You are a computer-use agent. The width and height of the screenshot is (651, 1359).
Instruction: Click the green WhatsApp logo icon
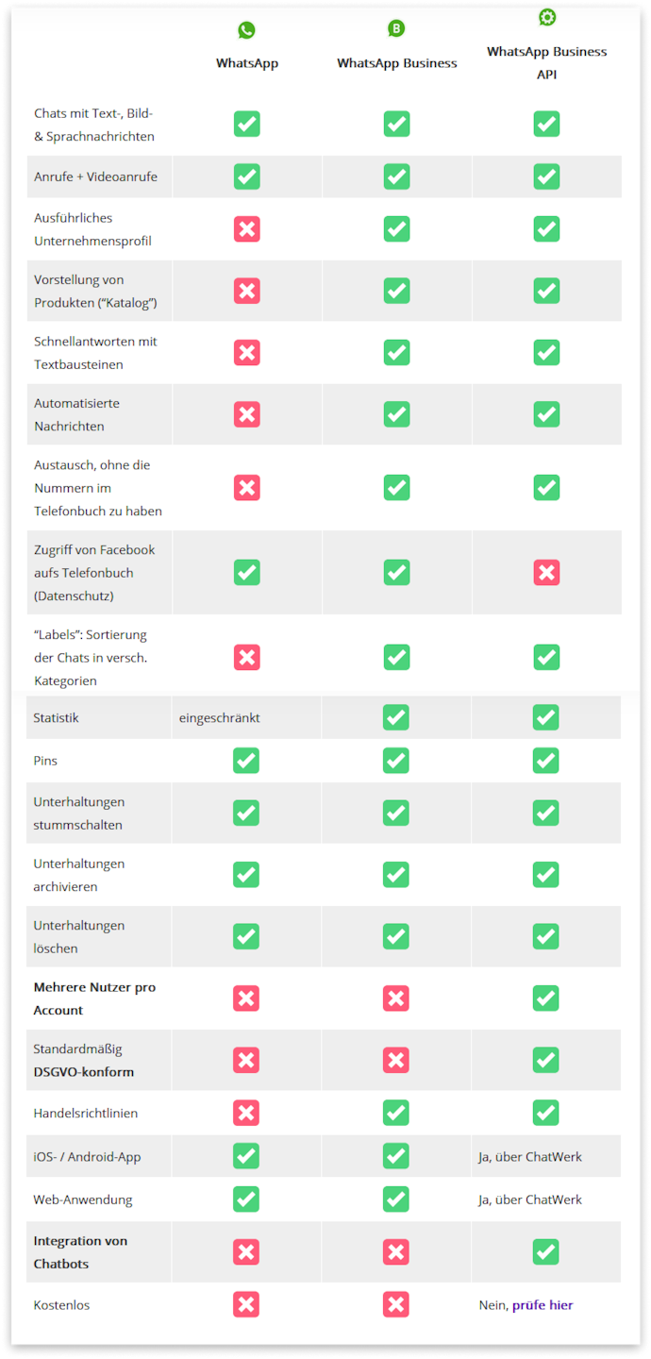246,30
